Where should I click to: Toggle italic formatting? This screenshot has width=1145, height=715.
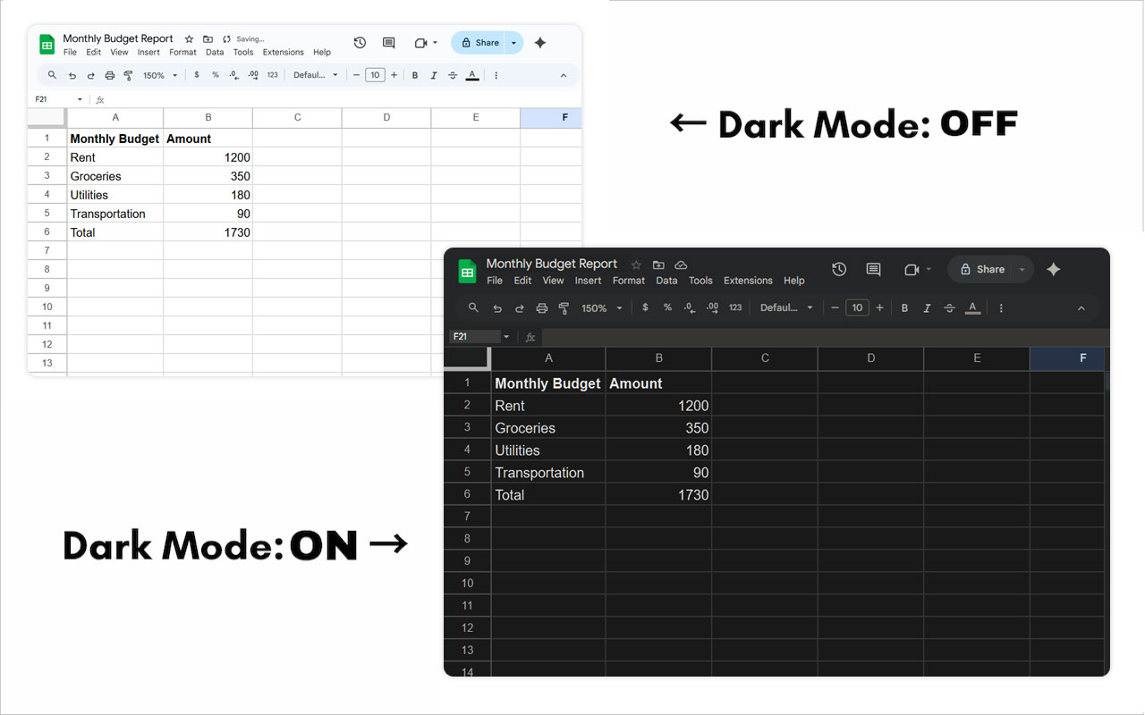tap(926, 307)
